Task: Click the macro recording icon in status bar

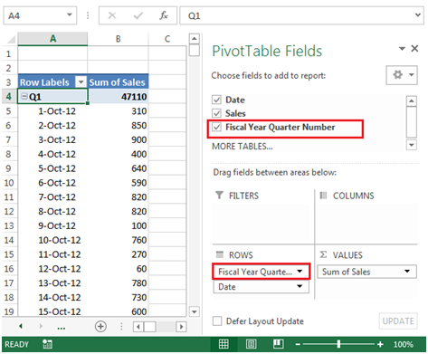Action: pos(47,344)
